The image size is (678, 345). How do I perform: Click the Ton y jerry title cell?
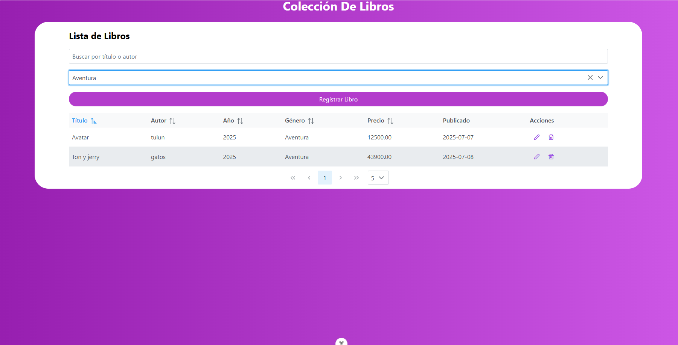pos(85,157)
